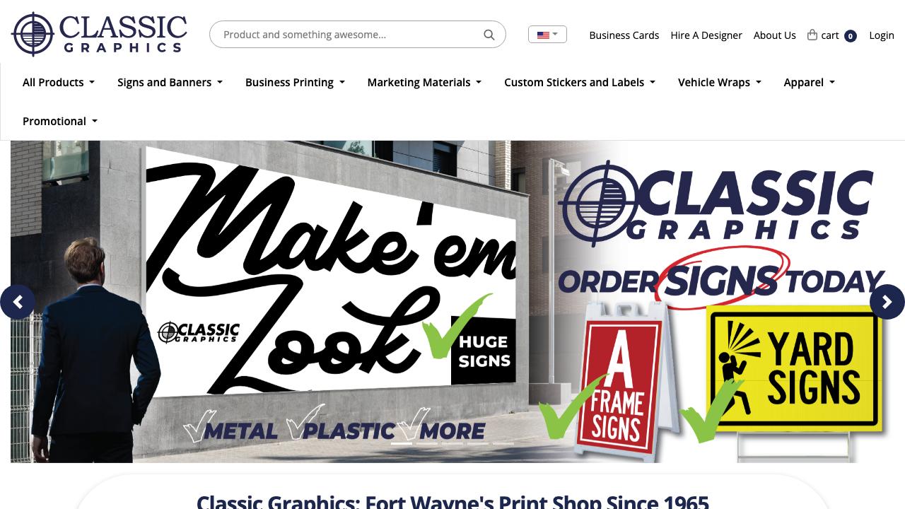Follow the Business Cards link
Screen dimensions: 905x509
tap(624, 35)
